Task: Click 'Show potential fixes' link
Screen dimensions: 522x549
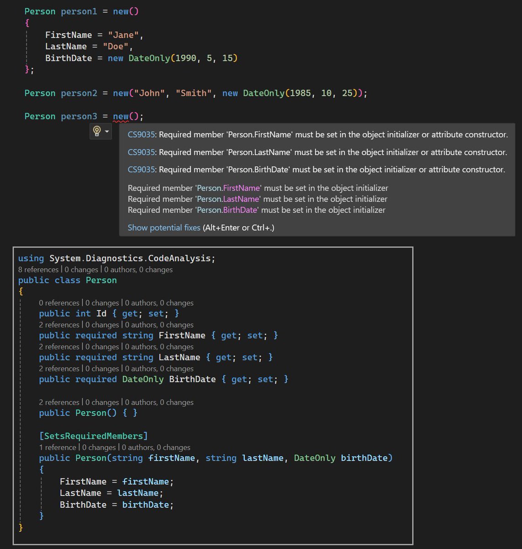Action: 164,227
